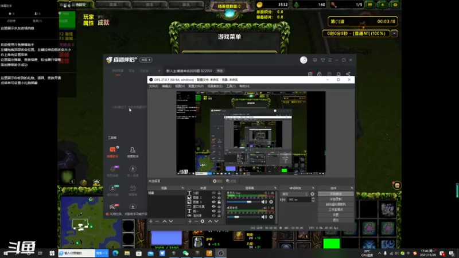Open transition properties via the gear beside 渐变

coord(312,194)
